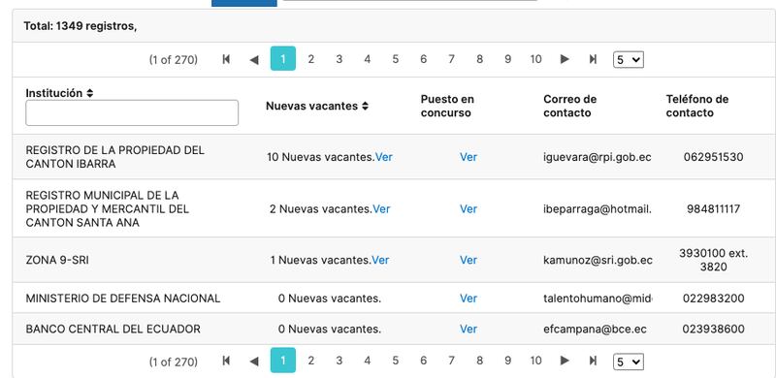This screenshot has height=378, width=776.
Task: Click email iguevara@rpi.gob.ec
Action: point(598,157)
